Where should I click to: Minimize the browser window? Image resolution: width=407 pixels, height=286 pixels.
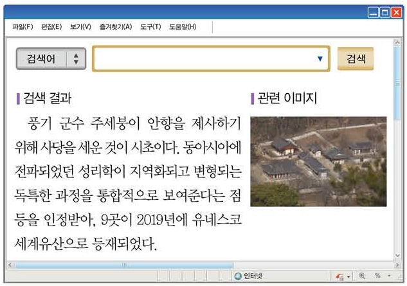374,12
